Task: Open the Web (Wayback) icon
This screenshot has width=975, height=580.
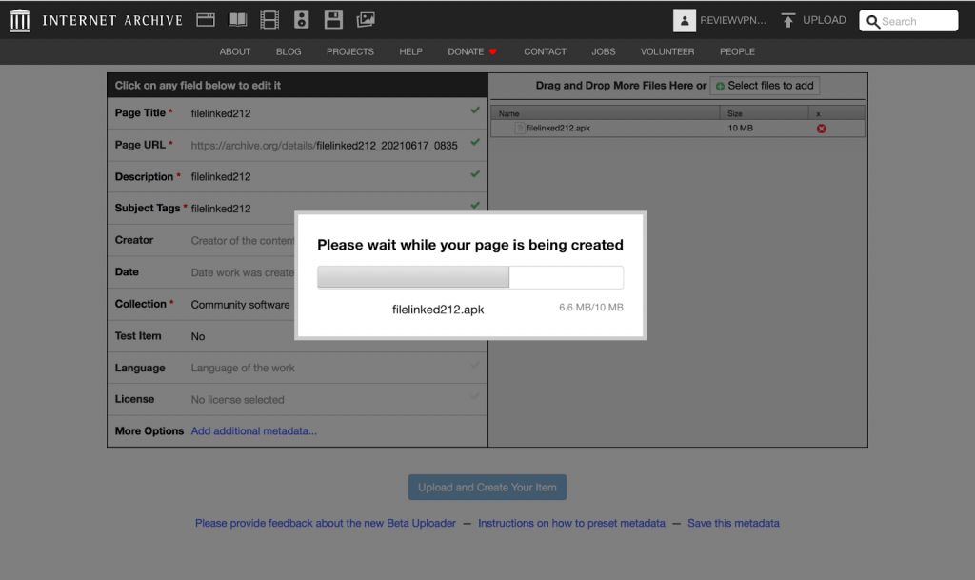Action: pyautogui.click(x=206, y=20)
